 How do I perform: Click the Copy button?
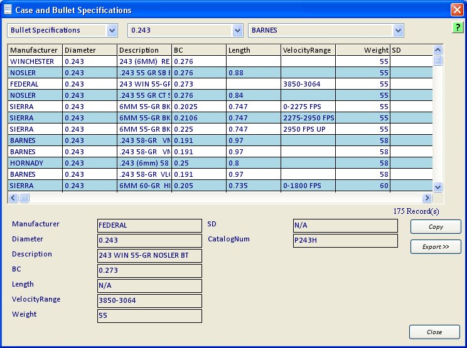(x=436, y=227)
